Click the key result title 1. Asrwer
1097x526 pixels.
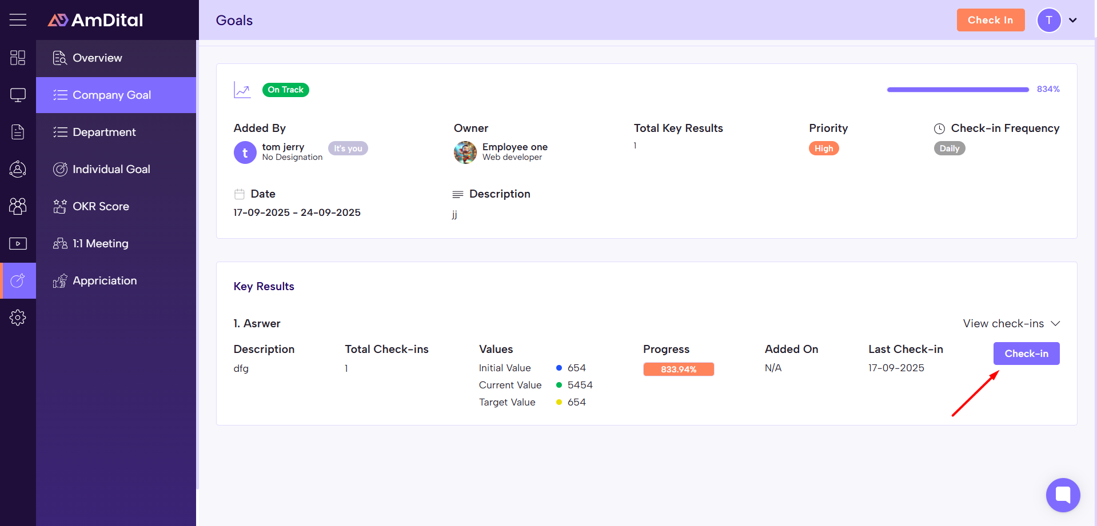[x=257, y=323]
